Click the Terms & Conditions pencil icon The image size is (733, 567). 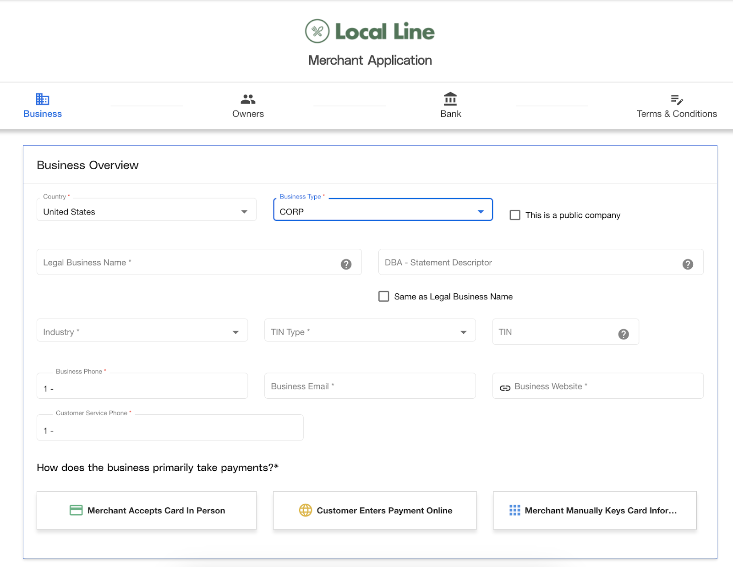pyautogui.click(x=677, y=99)
